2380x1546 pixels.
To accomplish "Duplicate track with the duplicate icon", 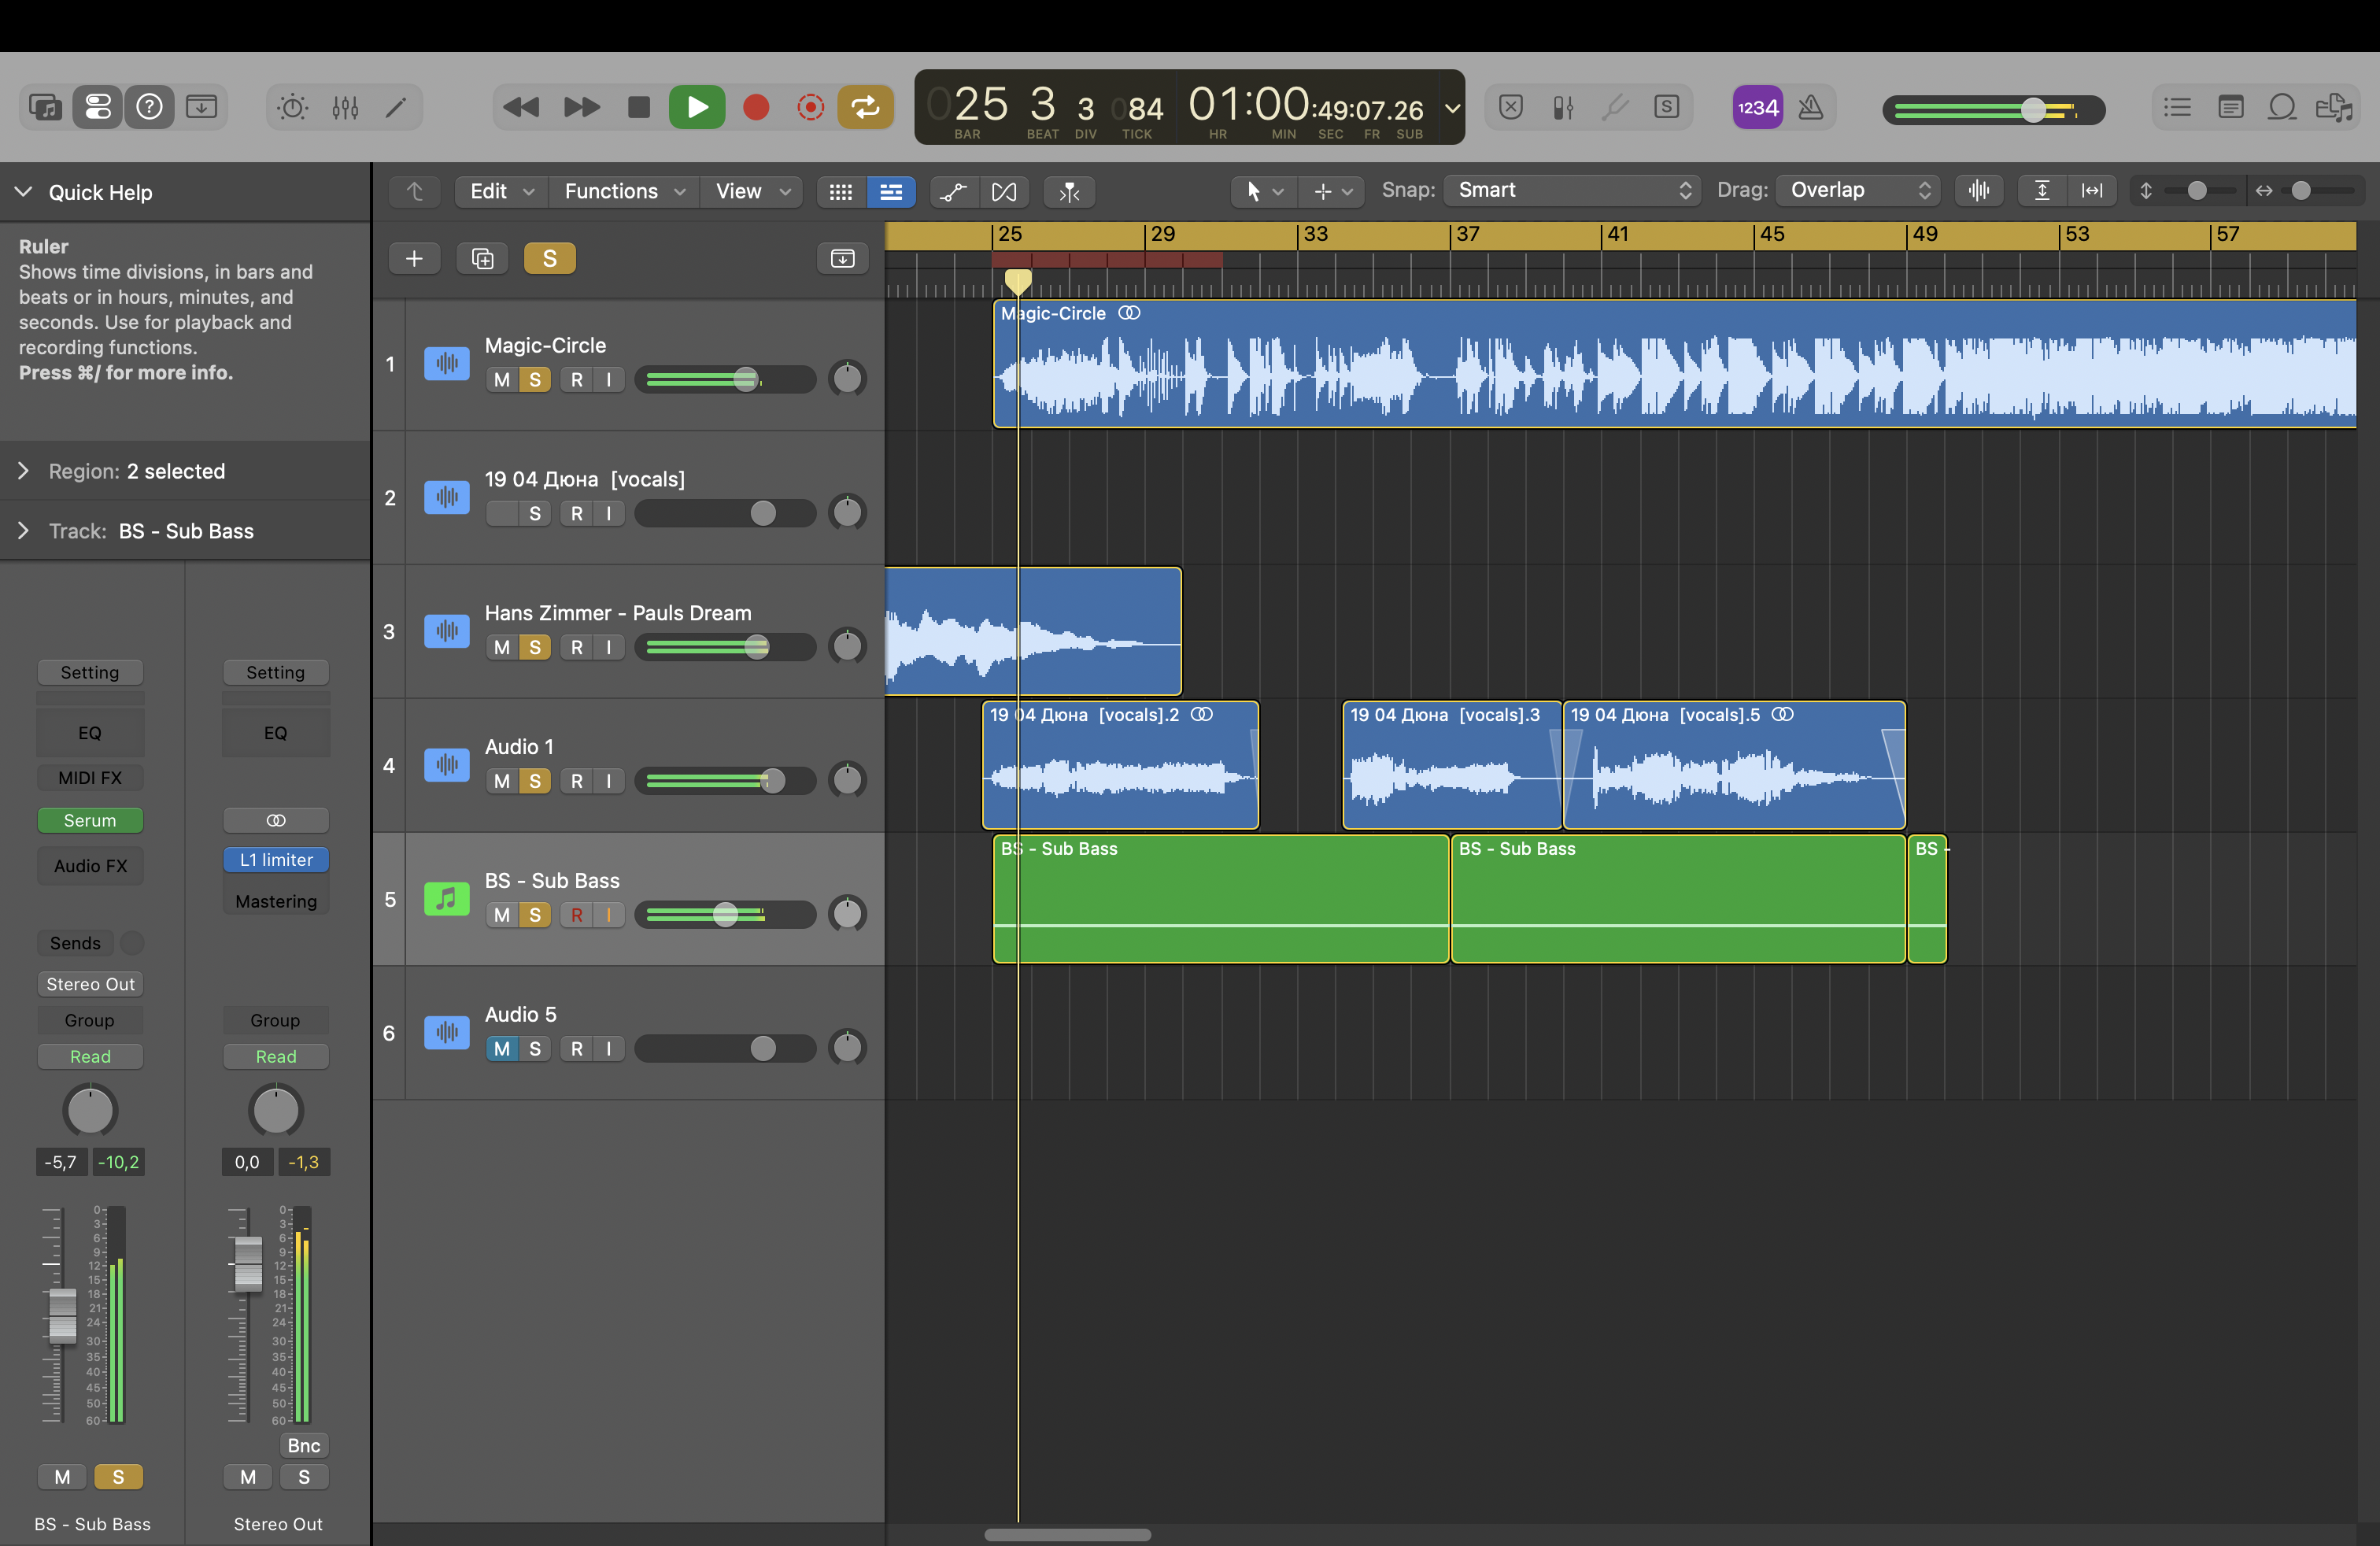I will tap(482, 259).
